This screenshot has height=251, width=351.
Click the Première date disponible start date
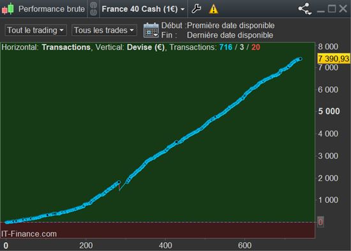[x=230, y=26]
